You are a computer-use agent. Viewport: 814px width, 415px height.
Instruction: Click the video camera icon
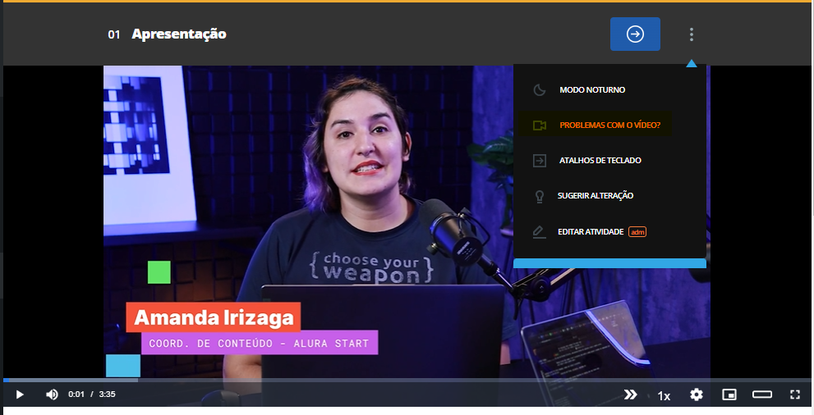[540, 125]
